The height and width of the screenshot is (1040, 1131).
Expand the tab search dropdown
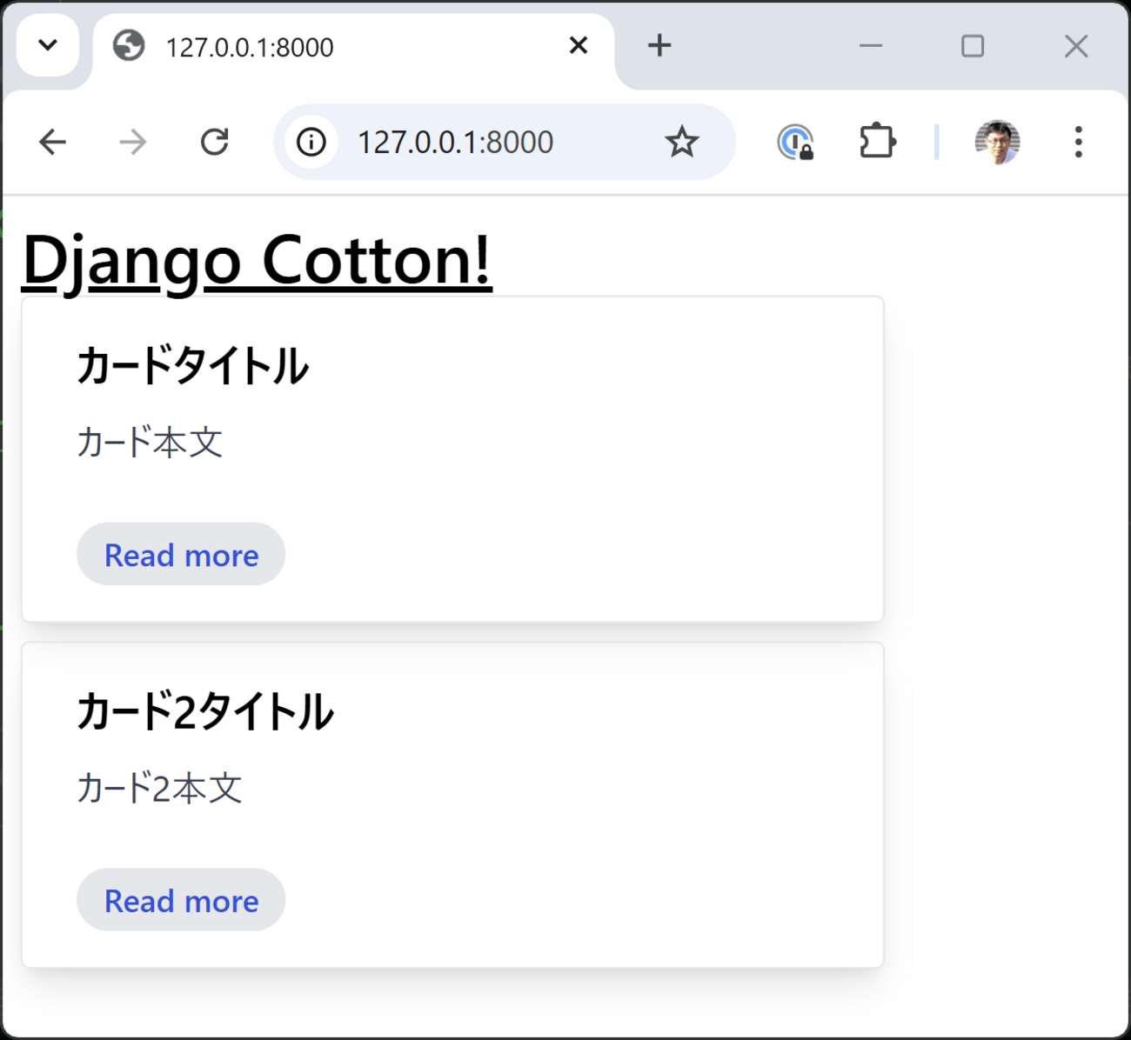[x=48, y=45]
